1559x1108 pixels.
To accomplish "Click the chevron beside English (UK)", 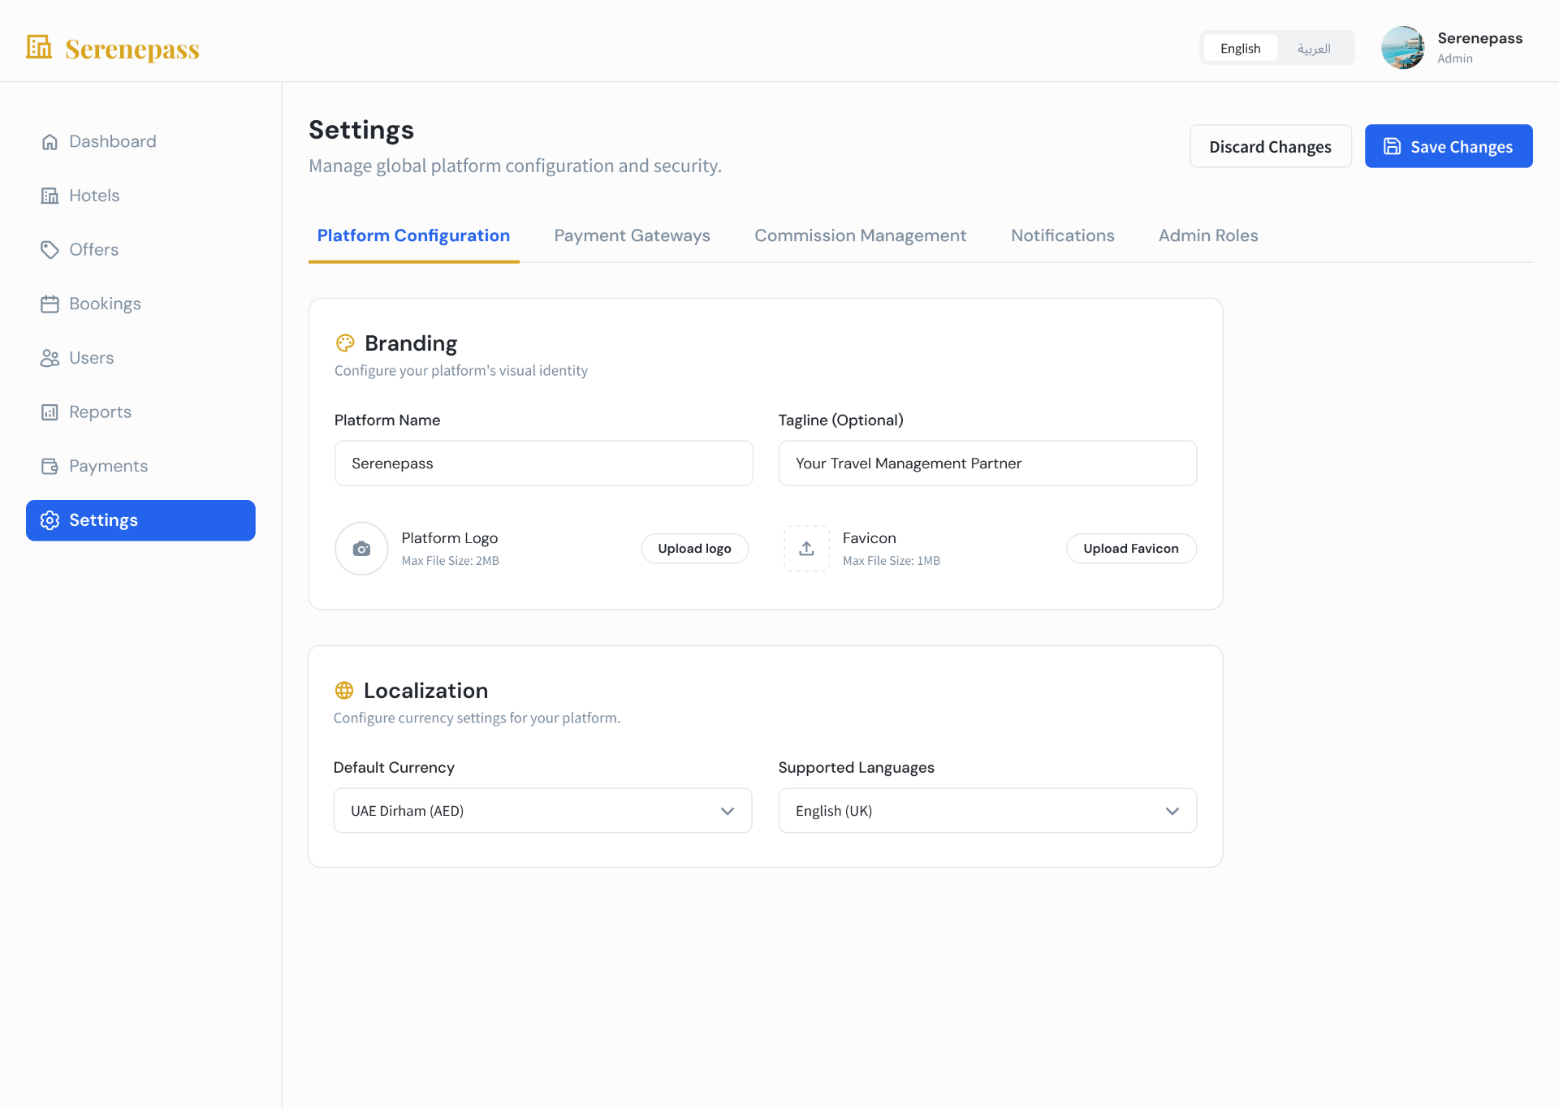I will [1172, 811].
